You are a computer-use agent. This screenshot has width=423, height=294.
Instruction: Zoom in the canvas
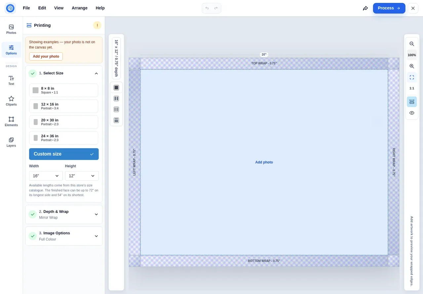(x=412, y=66)
